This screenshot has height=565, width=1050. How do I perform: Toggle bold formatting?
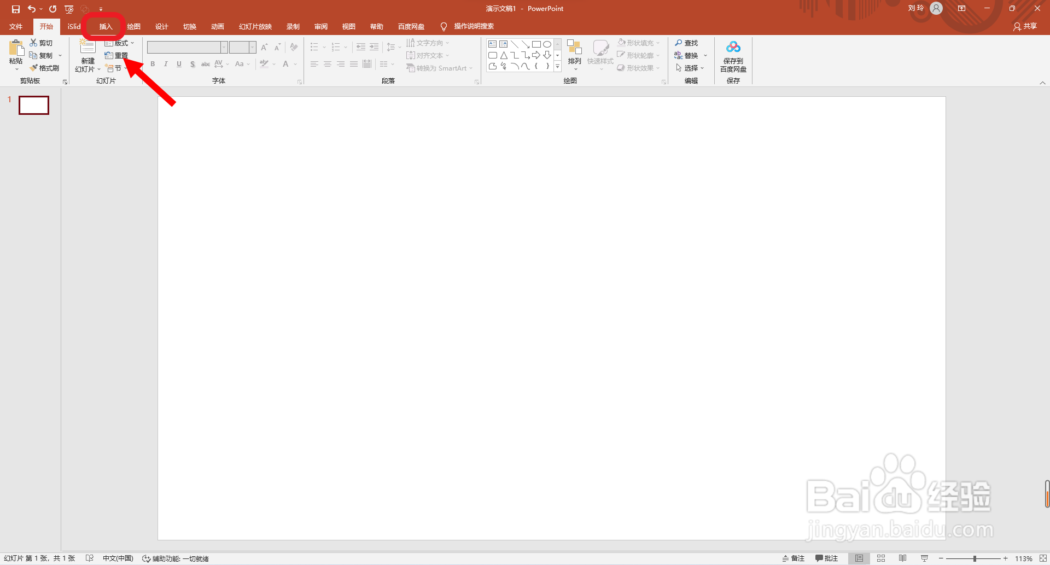click(153, 64)
